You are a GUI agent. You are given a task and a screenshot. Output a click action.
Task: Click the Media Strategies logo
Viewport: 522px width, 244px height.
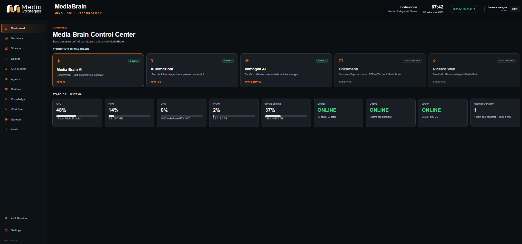24,9
